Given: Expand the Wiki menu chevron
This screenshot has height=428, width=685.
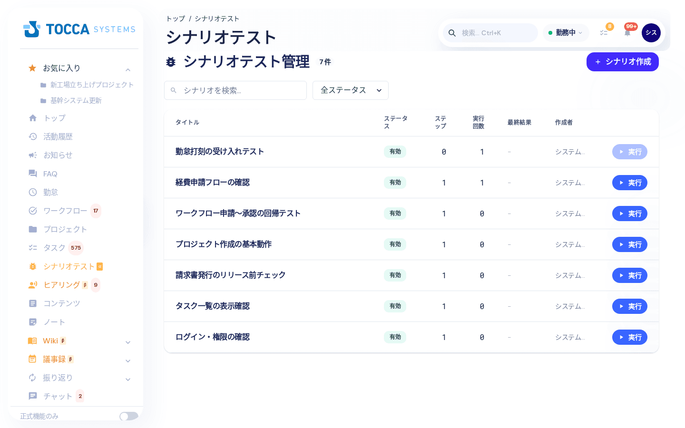Looking at the screenshot, I should coord(128,342).
